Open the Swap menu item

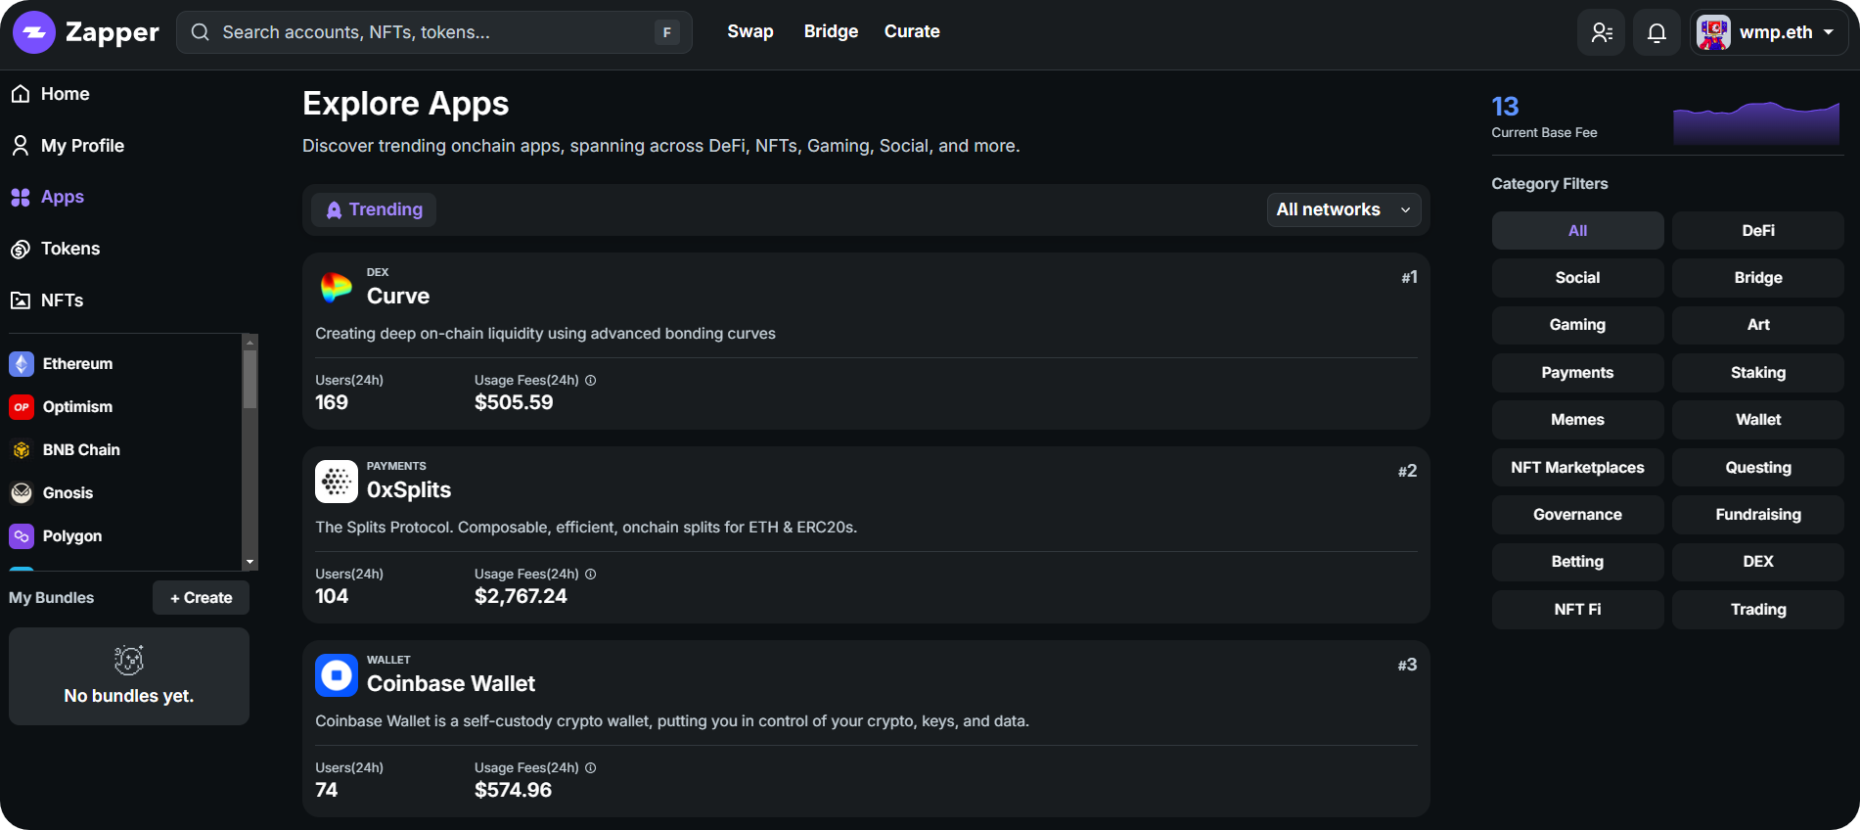750,31
